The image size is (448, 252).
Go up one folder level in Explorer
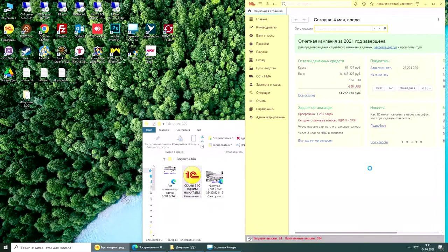164,159
